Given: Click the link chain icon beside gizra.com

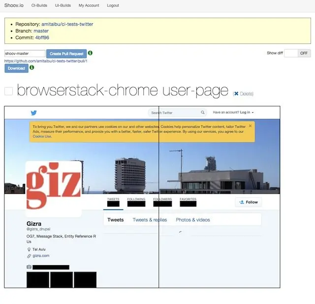Looking at the screenshot, I should [x=29, y=256].
